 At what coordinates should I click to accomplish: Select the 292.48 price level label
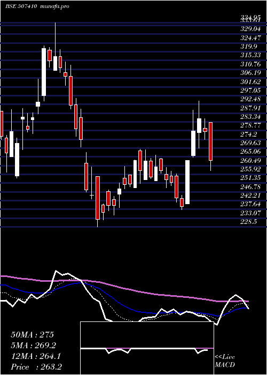click(x=250, y=99)
